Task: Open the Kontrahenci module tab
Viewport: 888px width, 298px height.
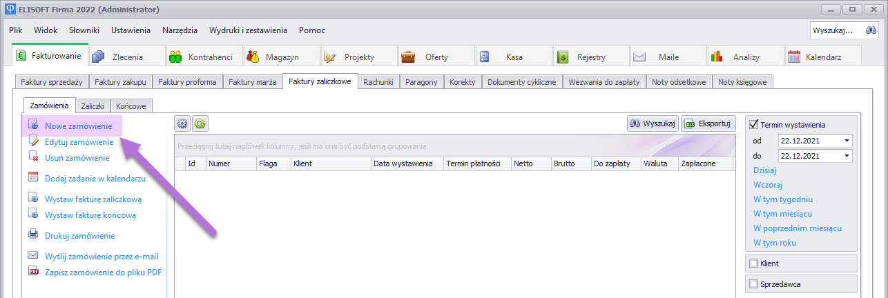Action: pos(204,57)
